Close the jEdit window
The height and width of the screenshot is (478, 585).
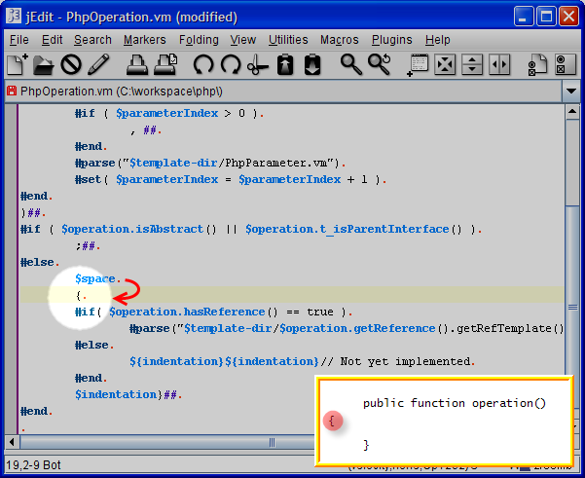point(569,17)
